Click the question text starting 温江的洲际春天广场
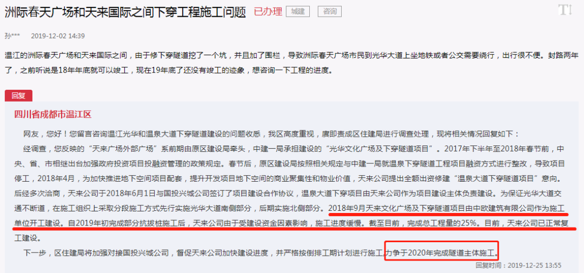Viewport: 584px width, 273px height. point(292,63)
